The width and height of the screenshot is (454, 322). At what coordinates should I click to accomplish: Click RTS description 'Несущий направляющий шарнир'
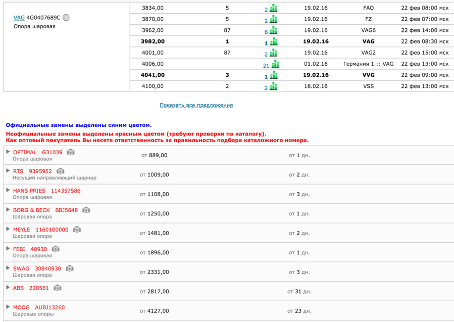tap(55, 177)
